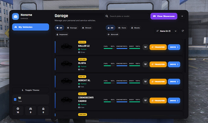Close the garage panel with X
The height and width of the screenshot is (123, 208).
click(182, 16)
